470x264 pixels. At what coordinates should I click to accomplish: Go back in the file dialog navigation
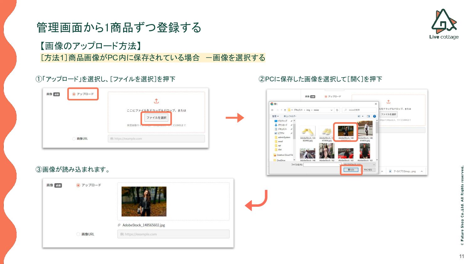(272, 110)
